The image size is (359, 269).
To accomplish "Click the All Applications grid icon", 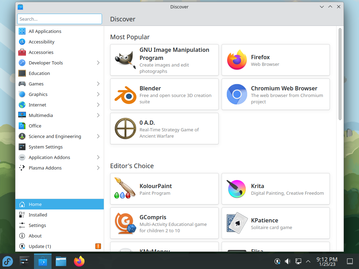I will [22, 31].
